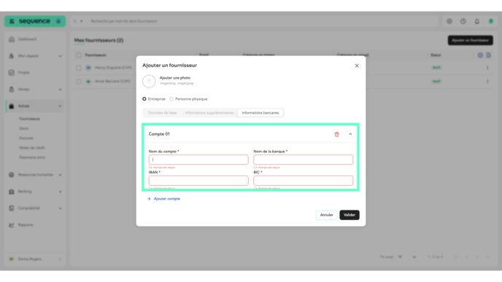Viewport: 502px width, 282px height.
Task: Open actions menu for Anne Bernard row
Action: [x=487, y=82]
